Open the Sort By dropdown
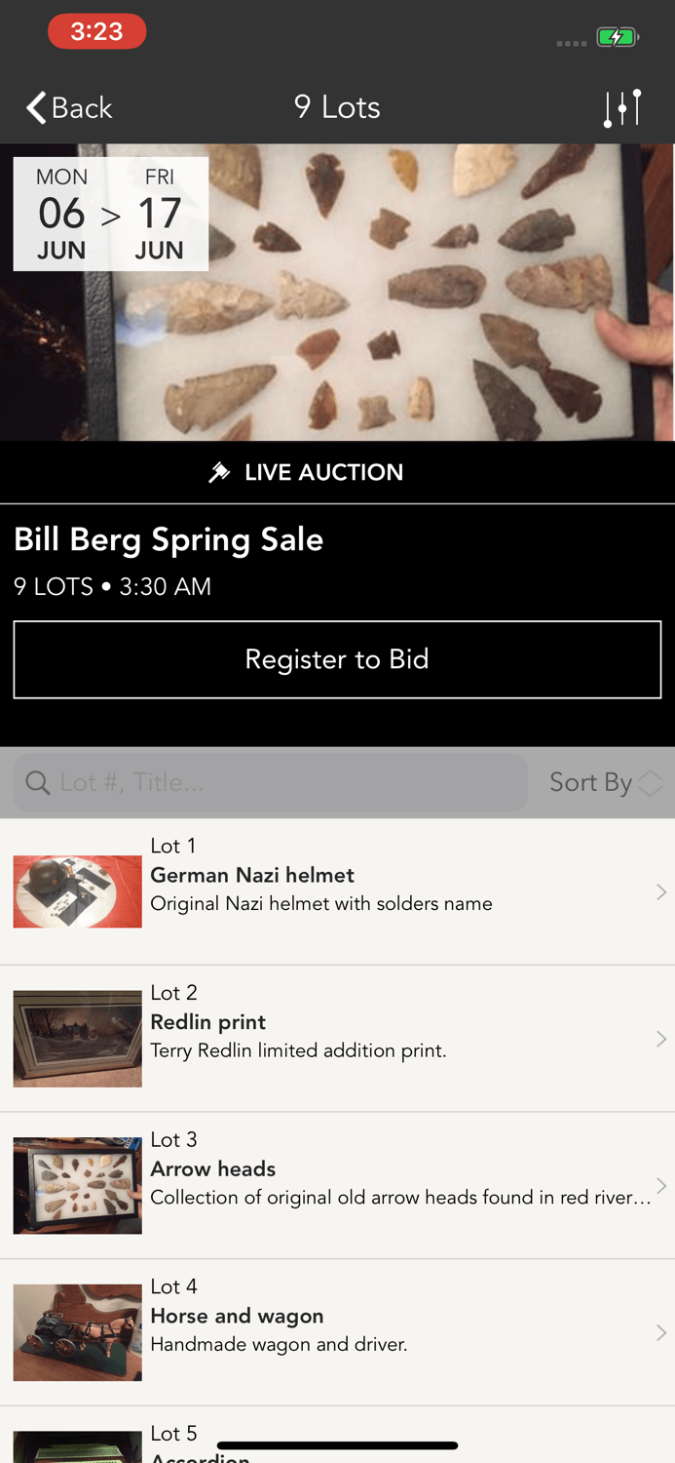The image size is (675, 1463). point(604,782)
